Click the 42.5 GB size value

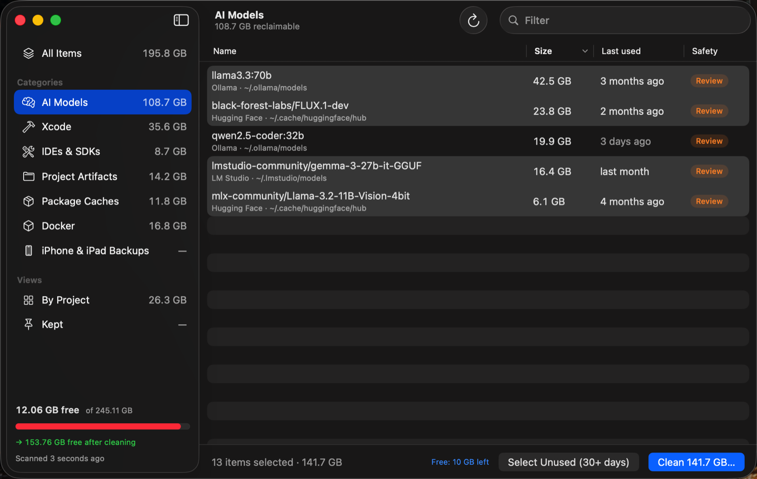(x=552, y=81)
